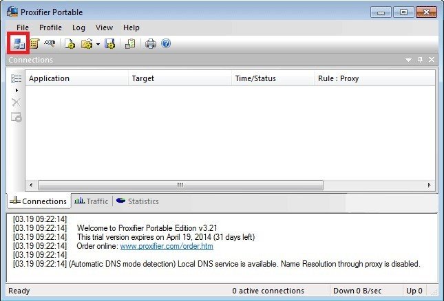
Task: Click the Print toolbar icon
Action: pos(151,44)
